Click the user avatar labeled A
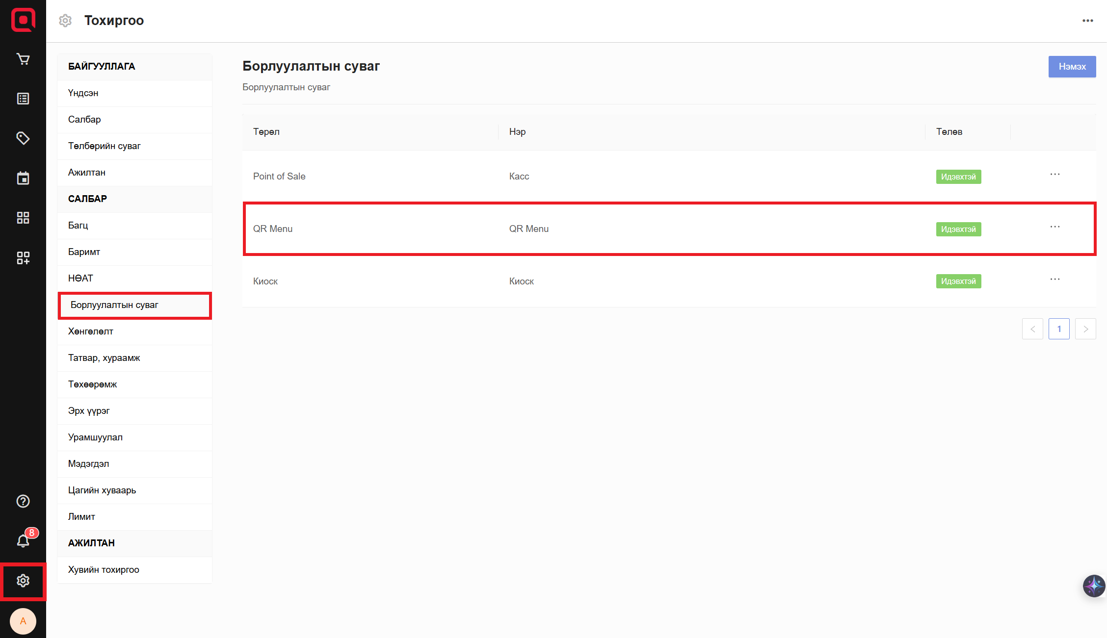The height and width of the screenshot is (638, 1107). coord(23,621)
